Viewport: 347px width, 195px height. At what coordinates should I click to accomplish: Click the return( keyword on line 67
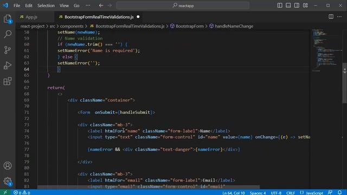click(x=56, y=88)
